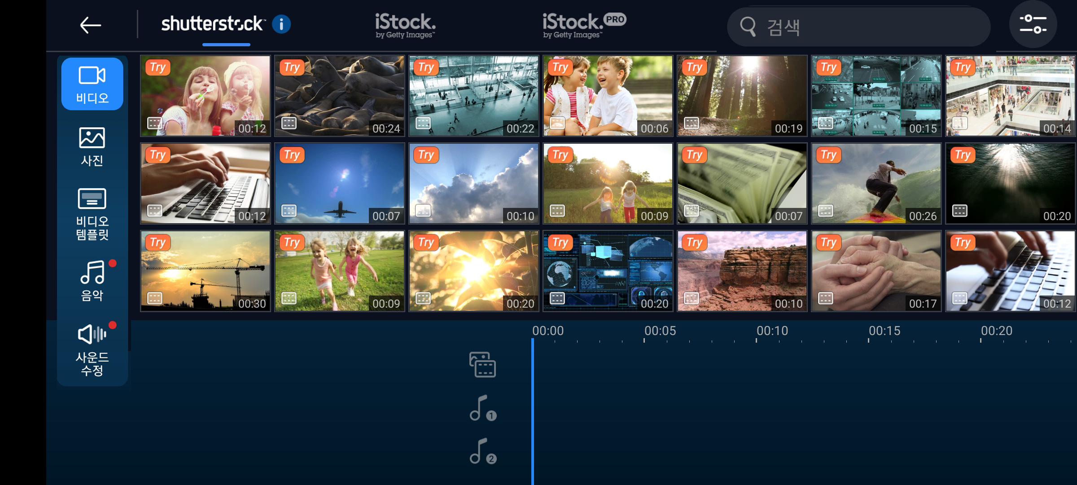Tap Try on the airplane sky clip
The width and height of the screenshot is (1077, 485).
(x=292, y=155)
